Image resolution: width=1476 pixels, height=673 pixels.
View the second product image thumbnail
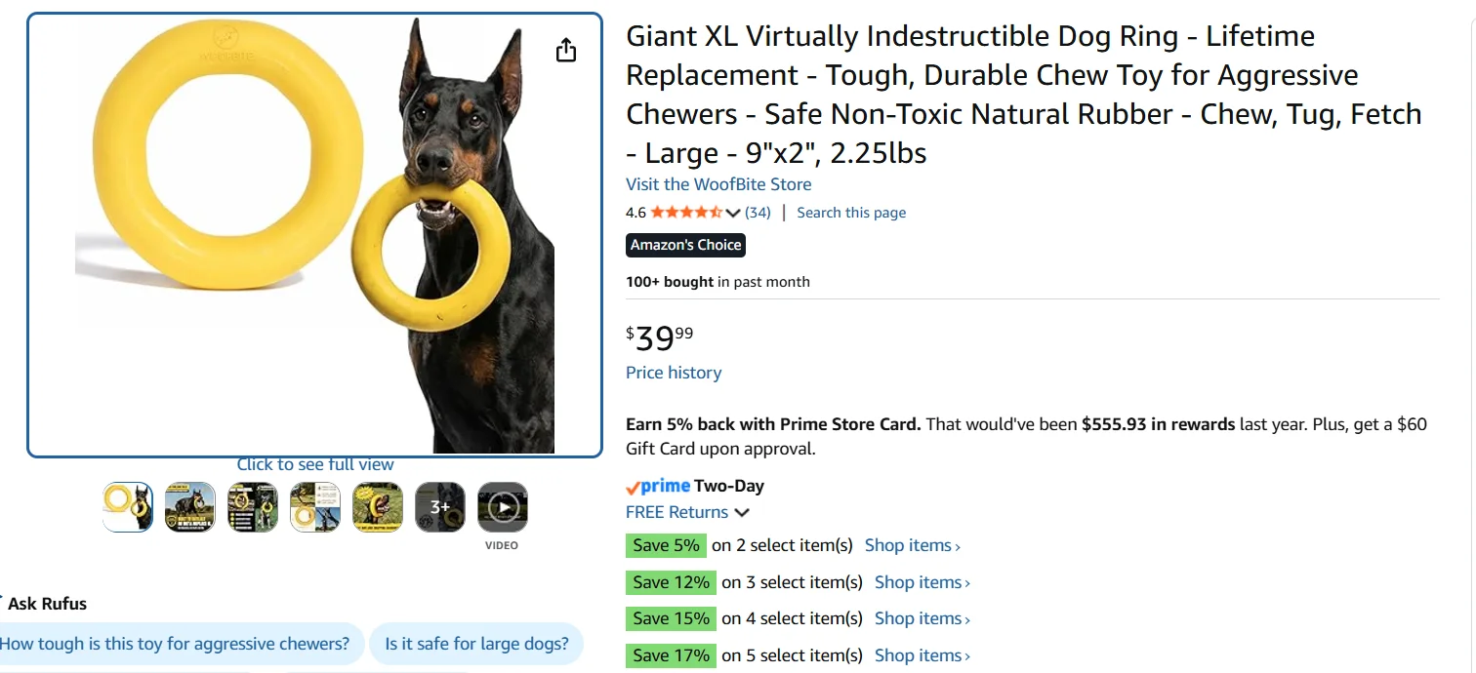tap(190, 507)
